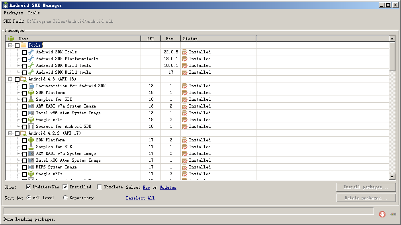Click the SDK Path text field

(x=70, y=21)
